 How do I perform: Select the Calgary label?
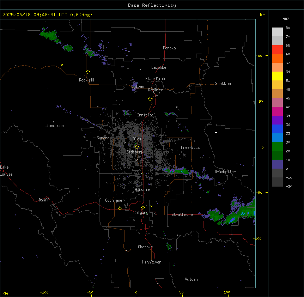(x=141, y=213)
